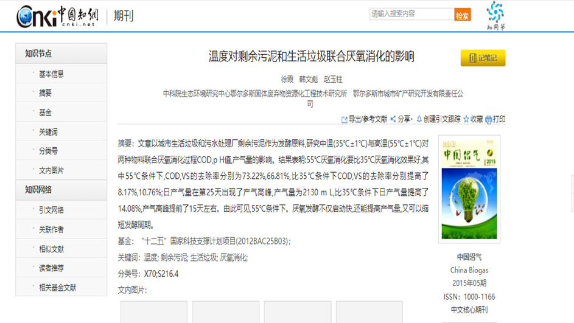Open 中科院生态环境研究中心 affiliation link
The width and height of the screenshot is (574, 323).
pos(255,94)
